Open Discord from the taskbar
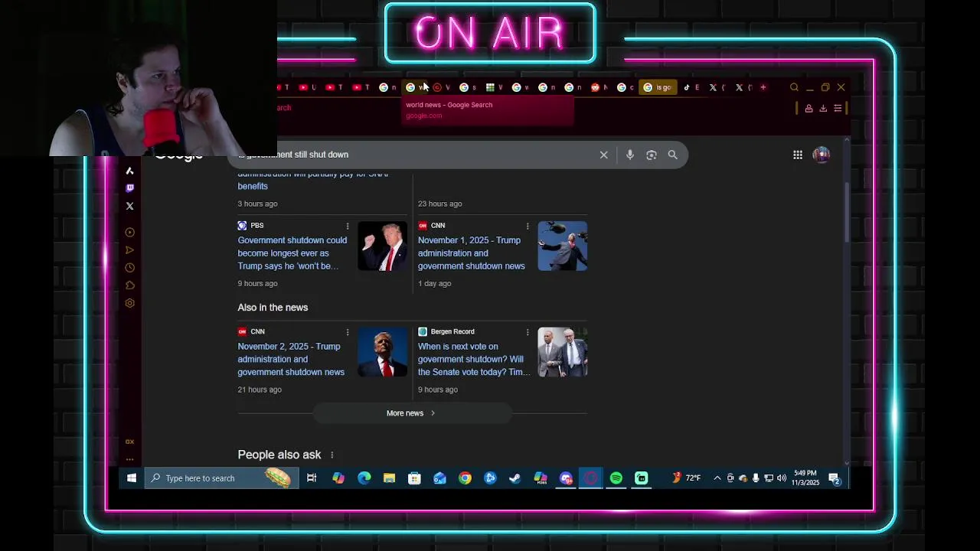 [566, 478]
